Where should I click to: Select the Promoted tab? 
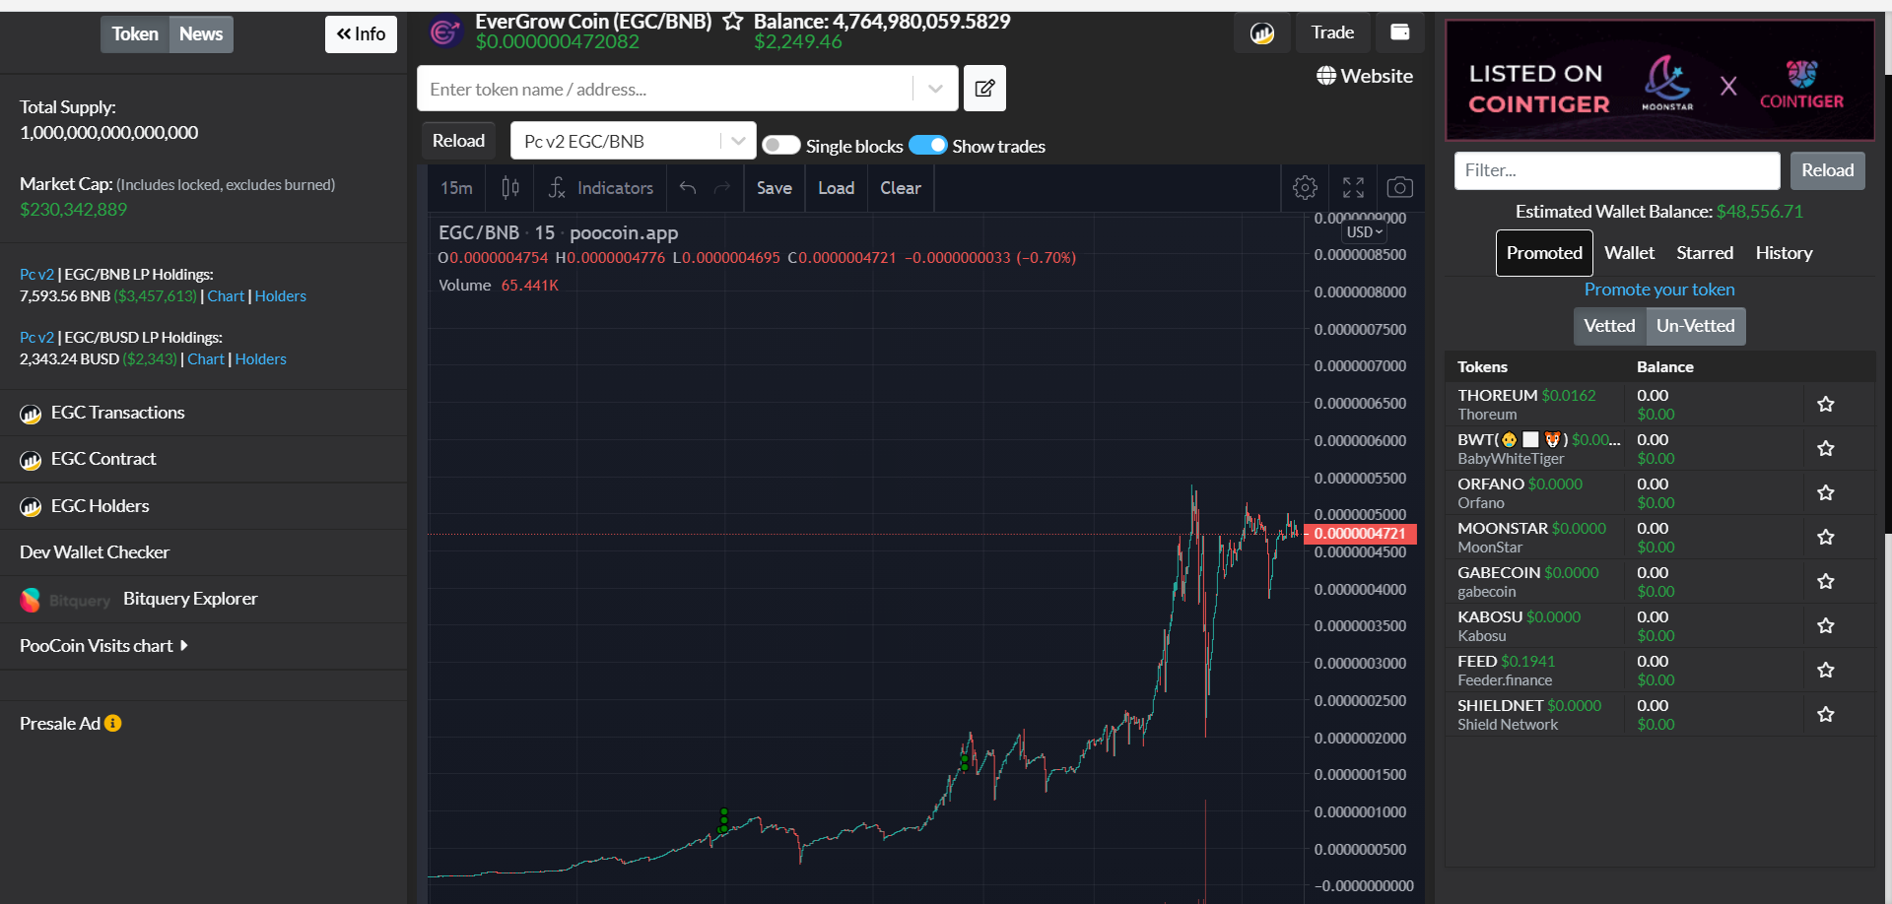coord(1544,253)
